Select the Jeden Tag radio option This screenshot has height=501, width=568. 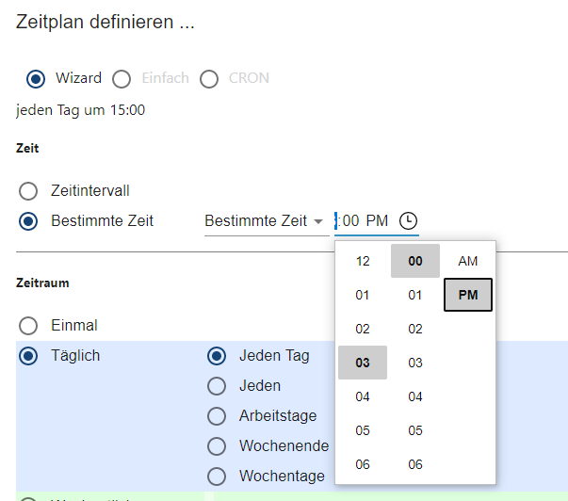[218, 356]
